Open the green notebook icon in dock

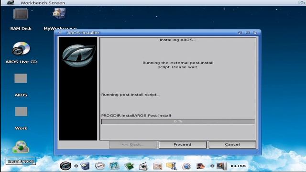(129, 166)
